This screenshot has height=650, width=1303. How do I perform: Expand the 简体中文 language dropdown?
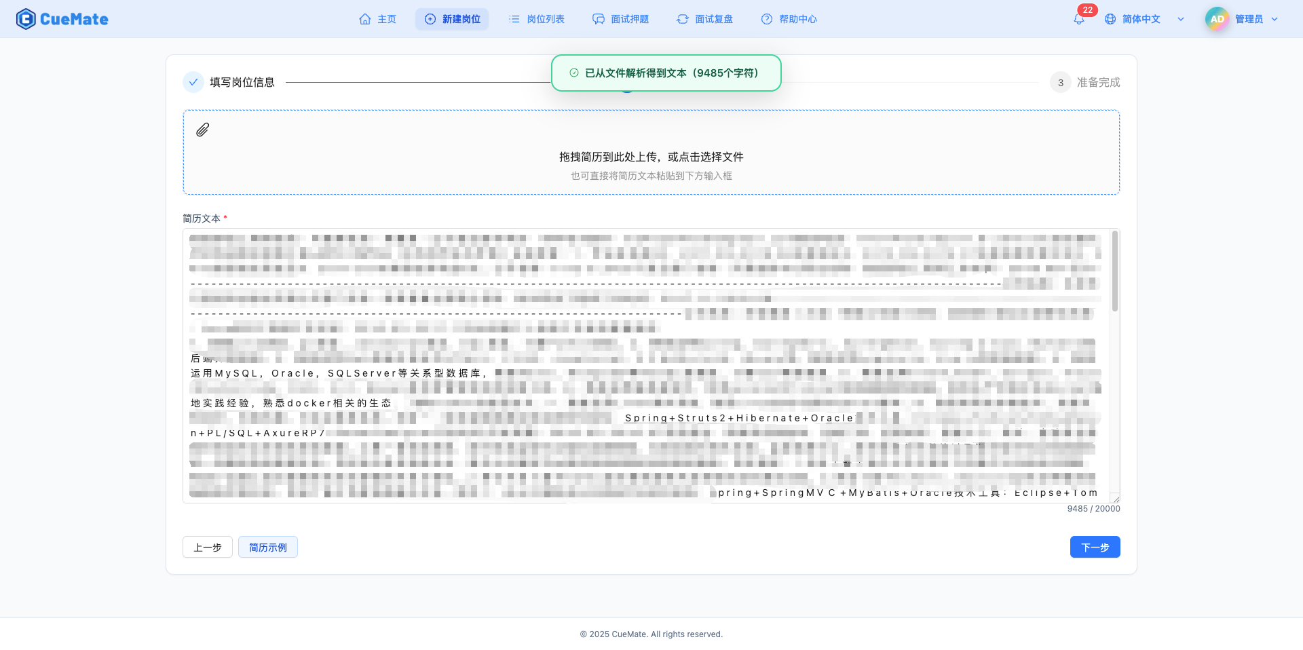click(1181, 19)
